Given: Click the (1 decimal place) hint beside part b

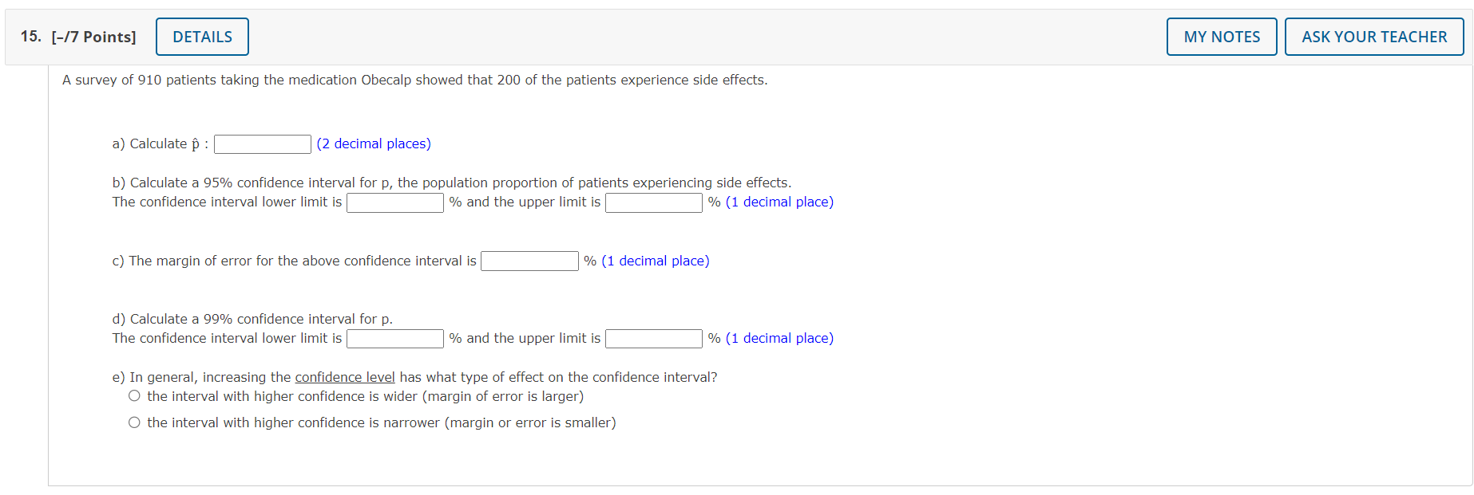Looking at the screenshot, I should pos(781,202).
